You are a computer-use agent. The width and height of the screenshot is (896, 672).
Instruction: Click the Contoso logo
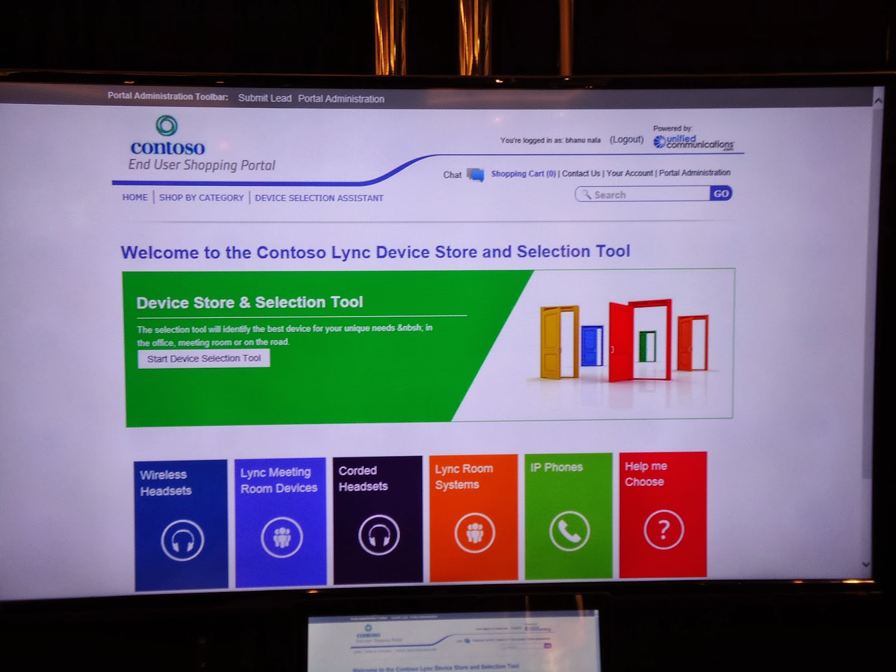click(167, 135)
